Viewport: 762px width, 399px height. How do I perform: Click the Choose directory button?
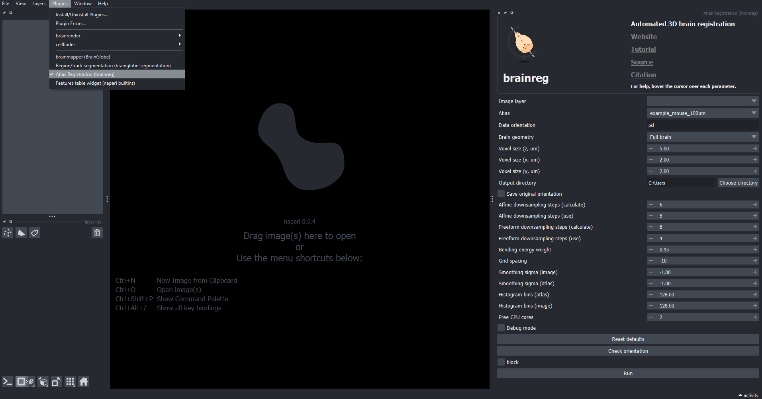[x=738, y=183]
